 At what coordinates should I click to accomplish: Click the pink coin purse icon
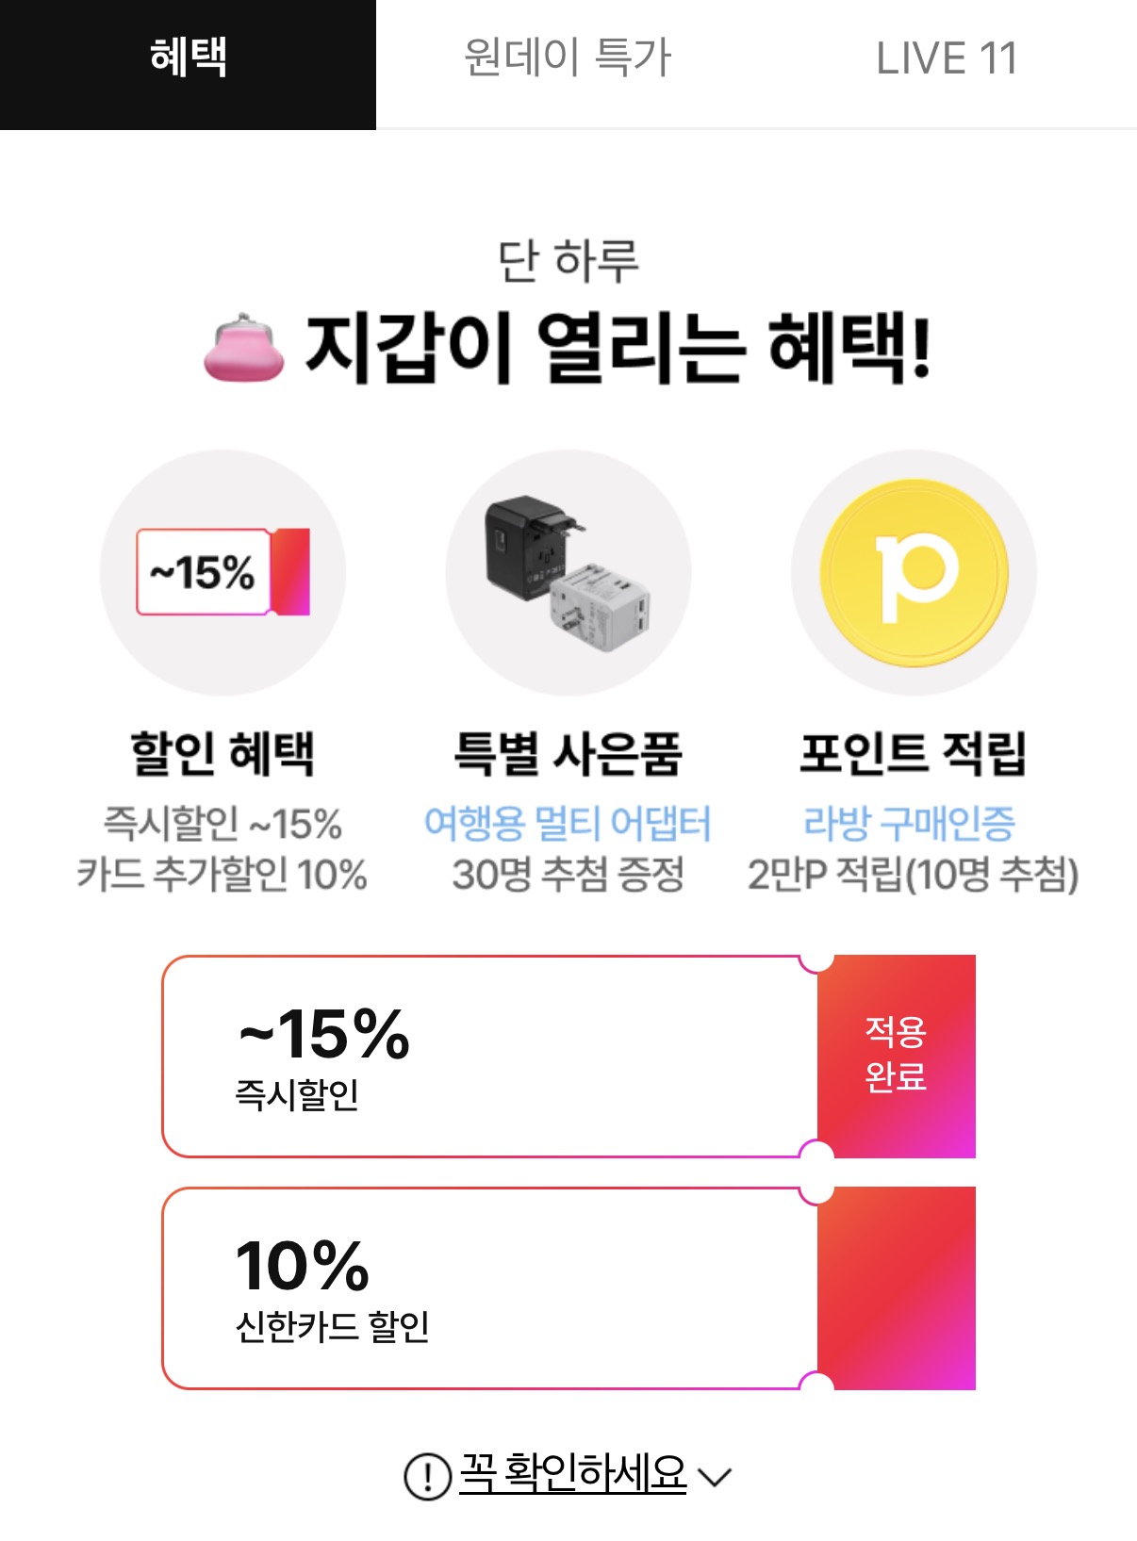(x=244, y=349)
